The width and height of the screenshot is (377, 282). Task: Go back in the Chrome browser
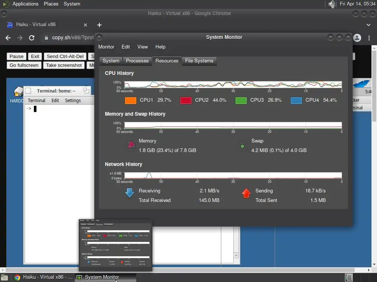tap(8, 38)
